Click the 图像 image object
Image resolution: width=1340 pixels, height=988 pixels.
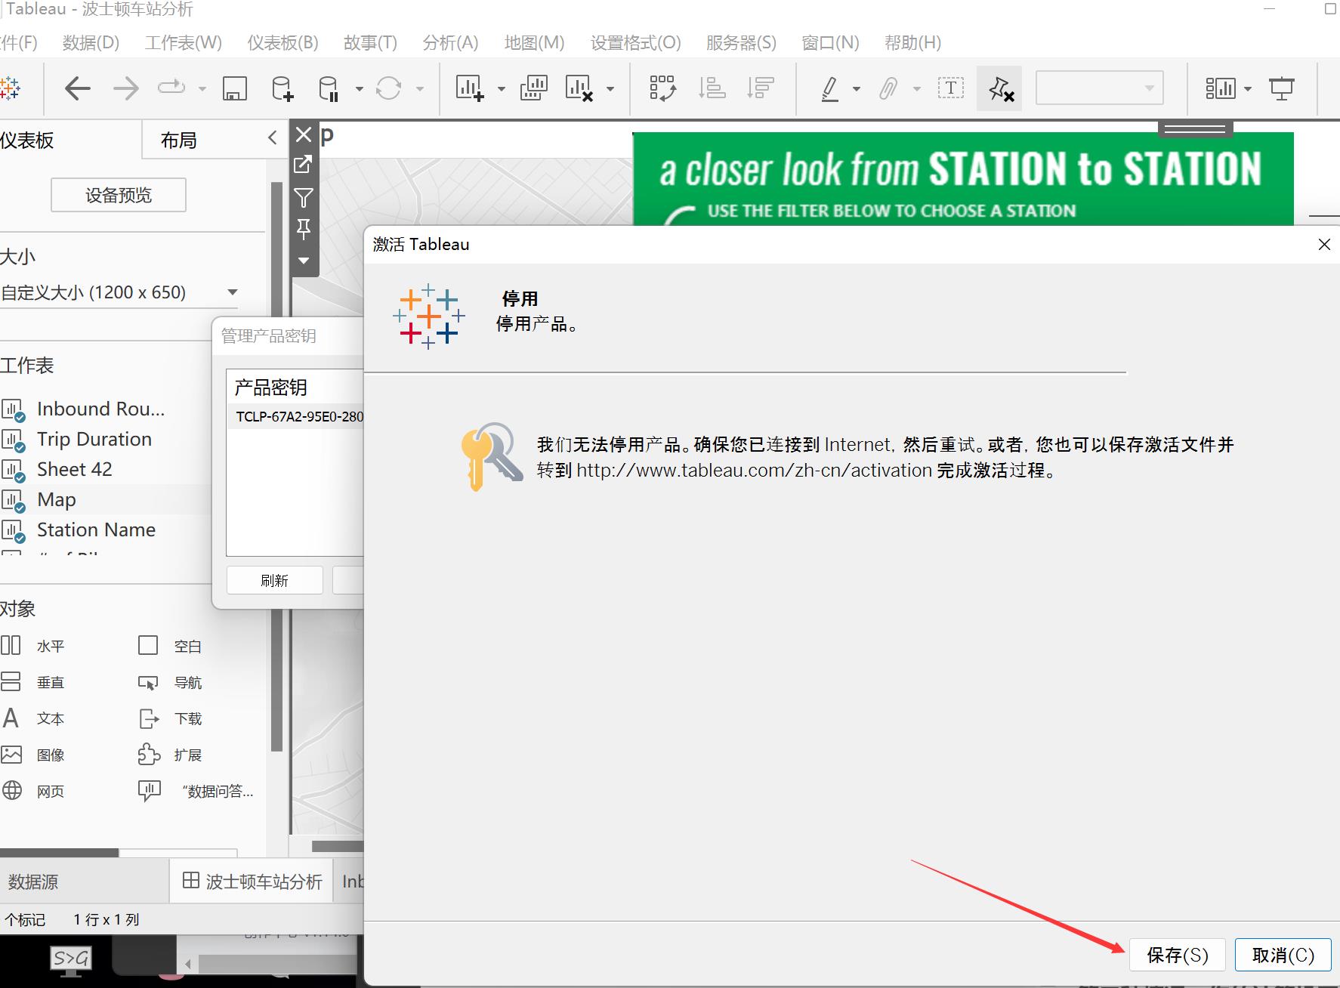tap(33, 755)
